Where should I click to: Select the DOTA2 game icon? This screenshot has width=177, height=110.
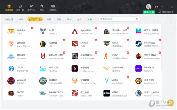click(75, 44)
